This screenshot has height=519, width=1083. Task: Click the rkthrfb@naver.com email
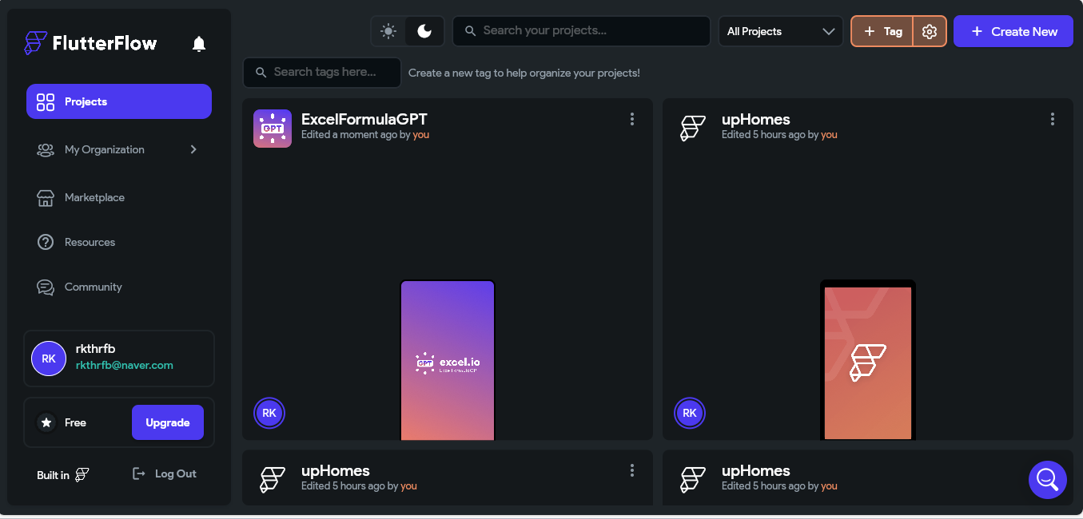[125, 366]
